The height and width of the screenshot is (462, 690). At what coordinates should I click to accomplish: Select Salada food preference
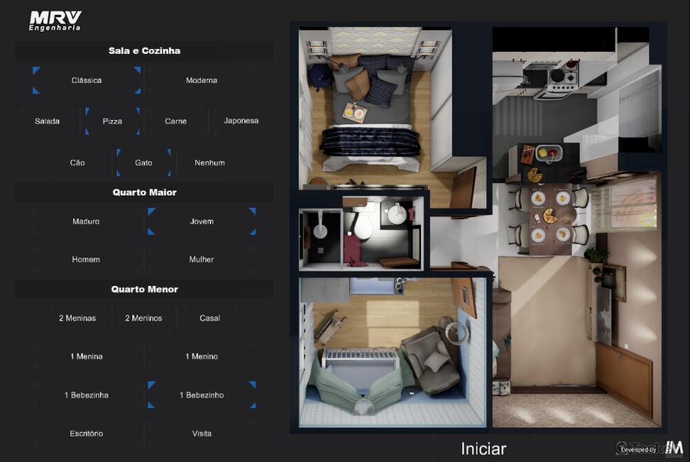(x=48, y=122)
